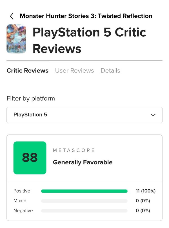Screen dimensions: 169x228
Task: Select the Positive reviews label
Action: 22,191
